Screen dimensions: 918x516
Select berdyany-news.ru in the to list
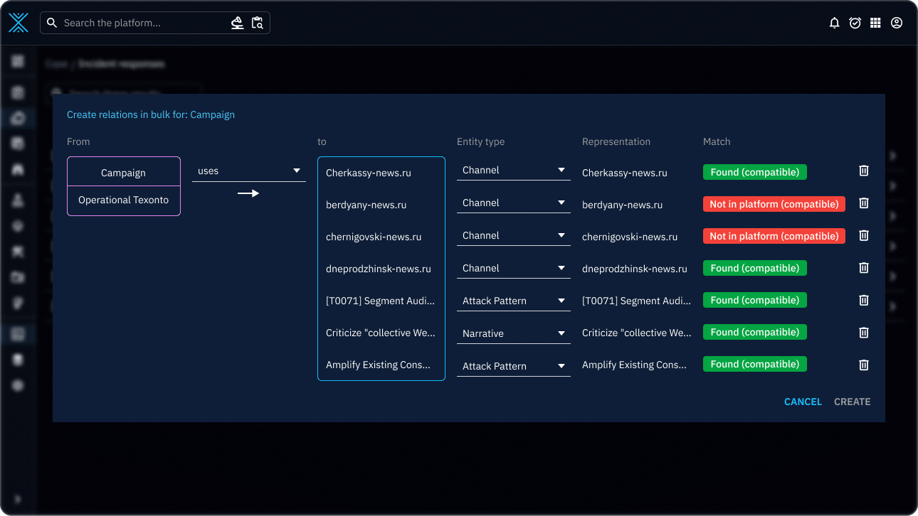click(366, 205)
